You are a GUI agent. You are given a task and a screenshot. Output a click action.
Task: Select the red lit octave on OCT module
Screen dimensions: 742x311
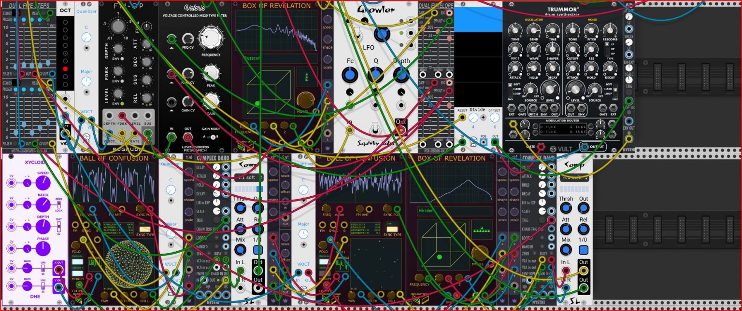point(65,69)
